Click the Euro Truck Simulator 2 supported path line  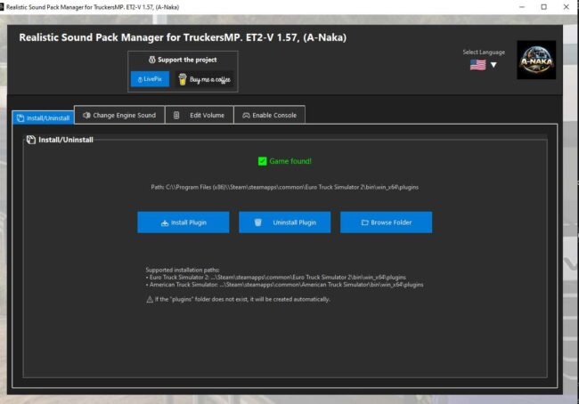[x=276, y=277]
